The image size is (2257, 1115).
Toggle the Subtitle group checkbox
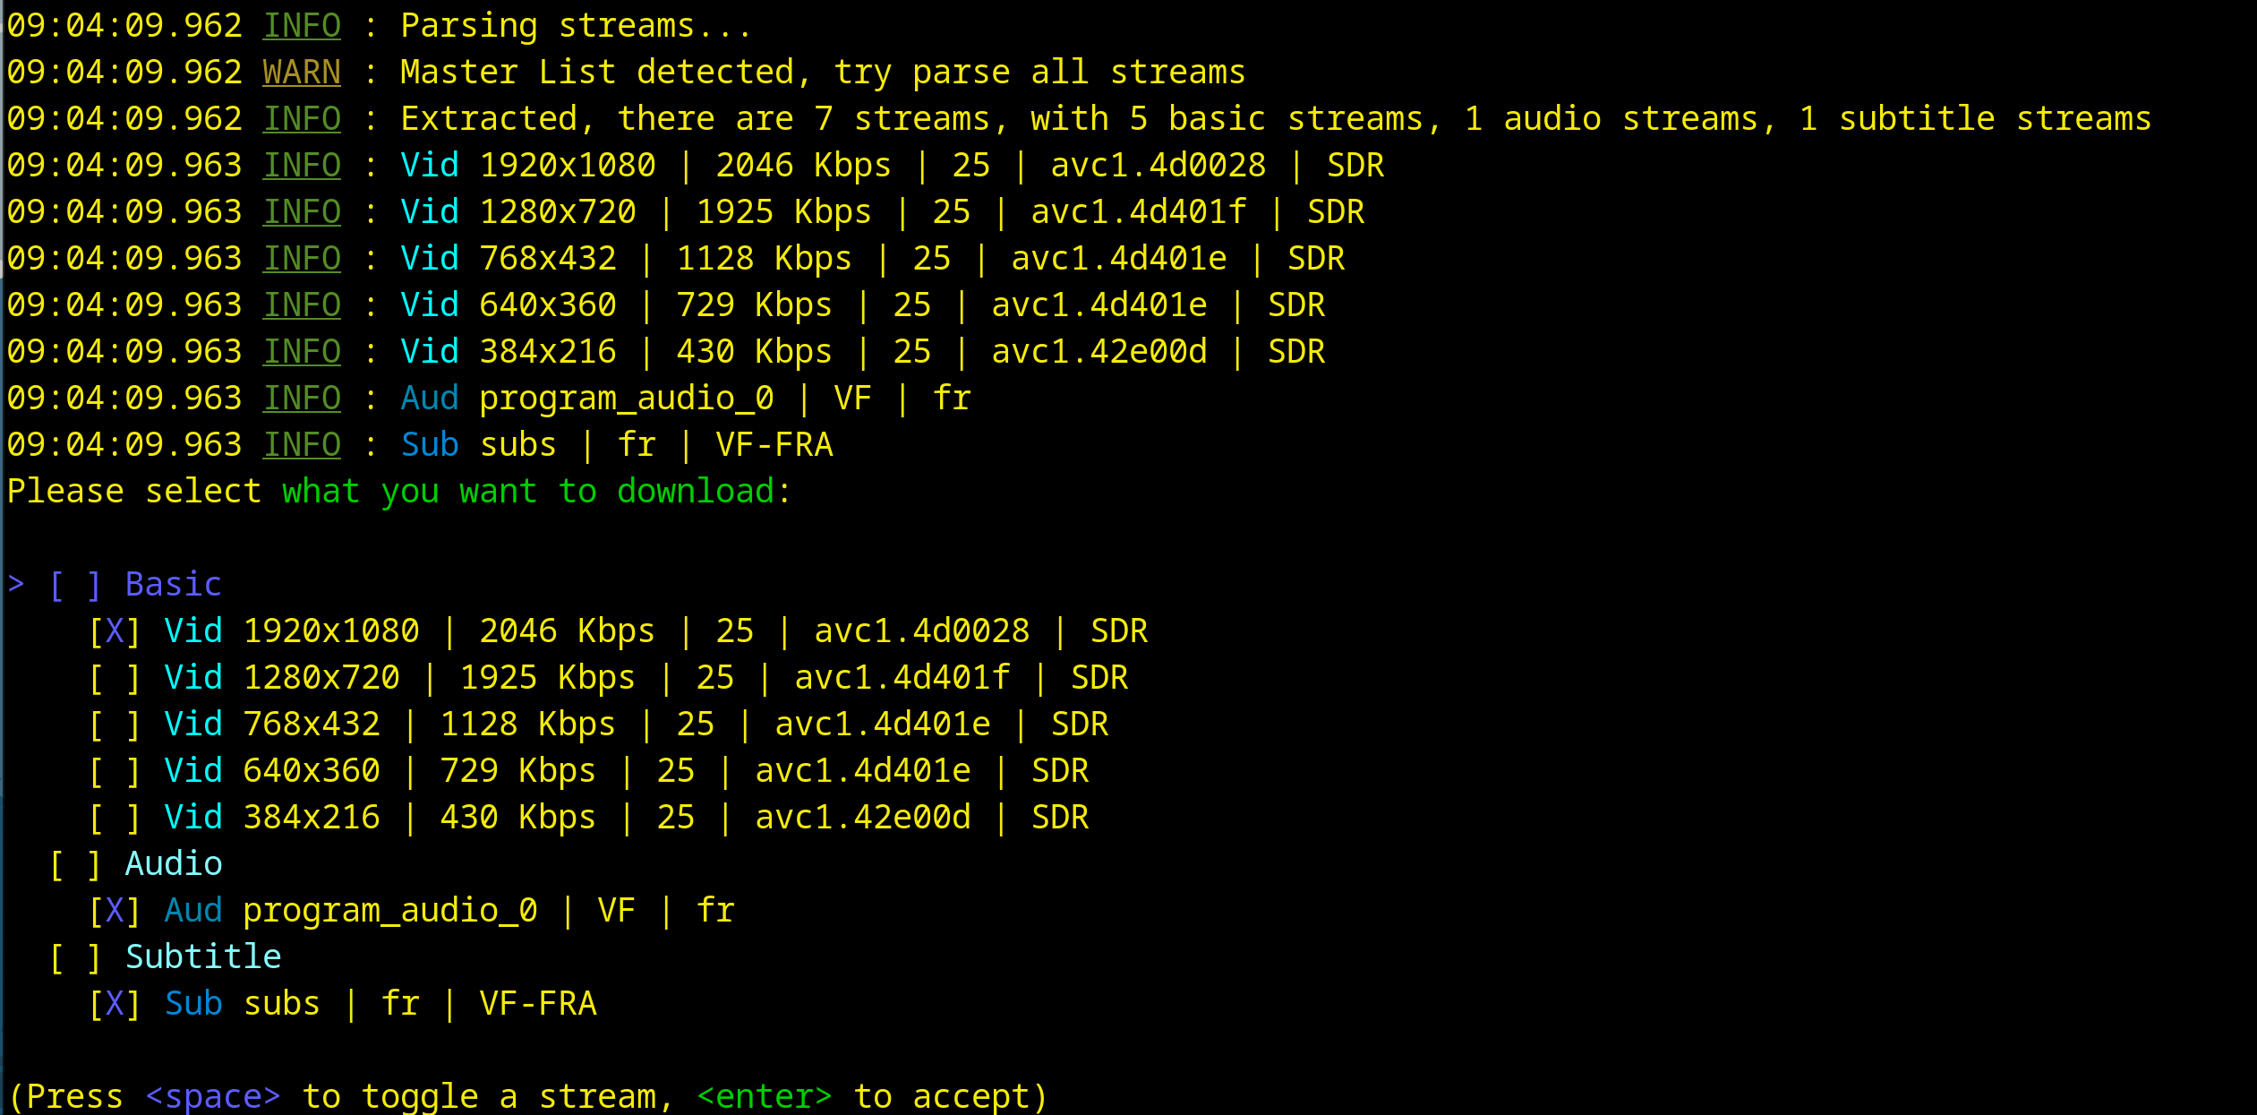tap(75, 957)
